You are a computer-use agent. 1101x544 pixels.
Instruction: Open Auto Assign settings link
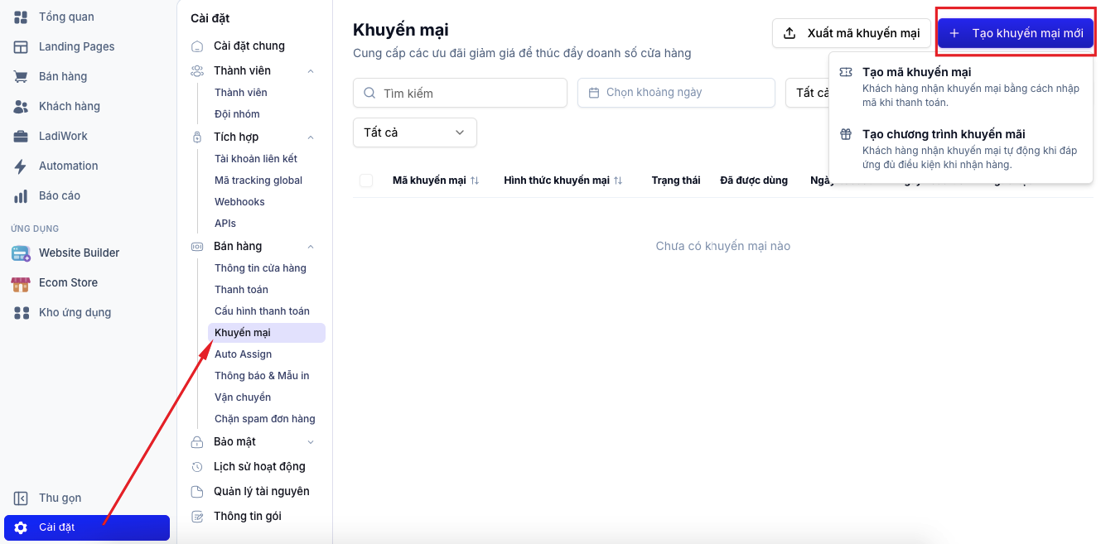(x=243, y=354)
